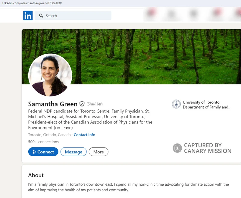Click the About paragraph beginning 'I'm a family physician'
241x198 pixels.
pyautogui.click(x=129, y=187)
